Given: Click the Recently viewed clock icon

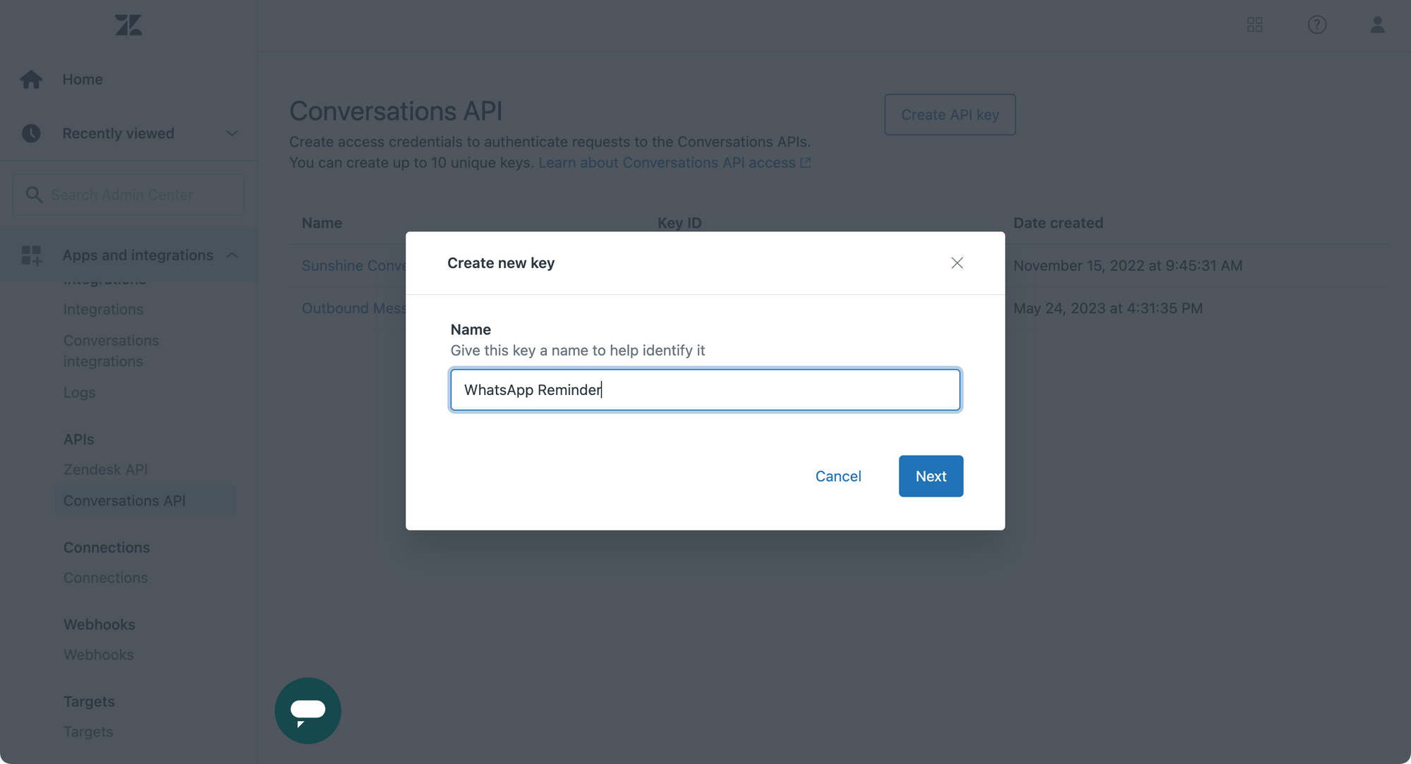Looking at the screenshot, I should tap(31, 133).
